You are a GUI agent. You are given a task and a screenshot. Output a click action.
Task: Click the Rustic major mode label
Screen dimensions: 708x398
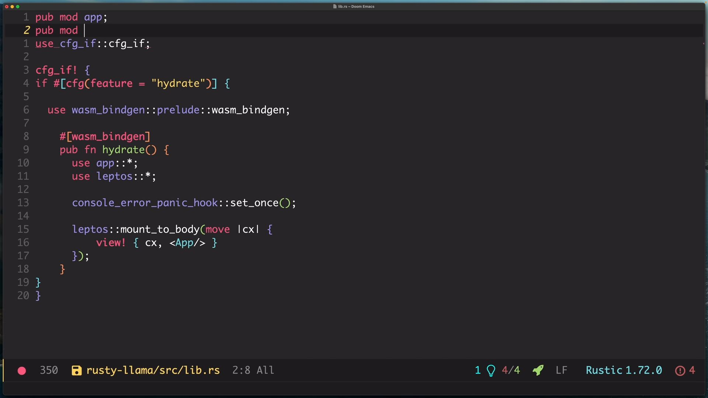[604, 370]
